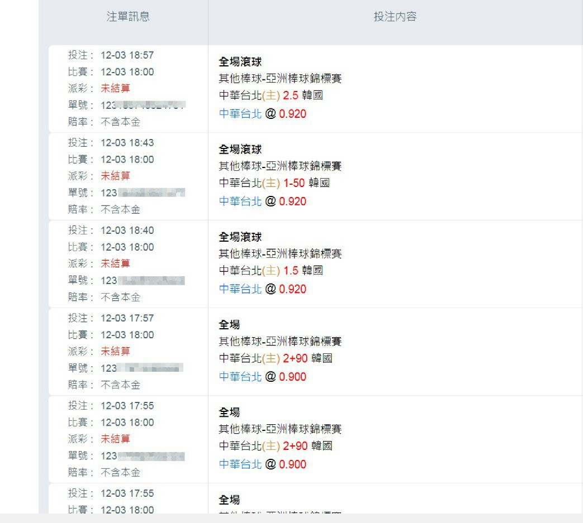Select 中華台北 @ 0.920 link on the 1.5 handicap bet

point(263,289)
